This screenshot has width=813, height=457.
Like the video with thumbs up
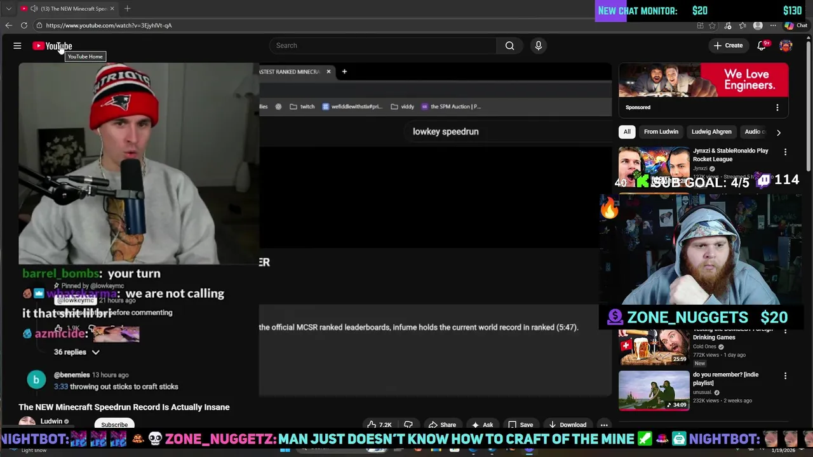[x=379, y=425]
